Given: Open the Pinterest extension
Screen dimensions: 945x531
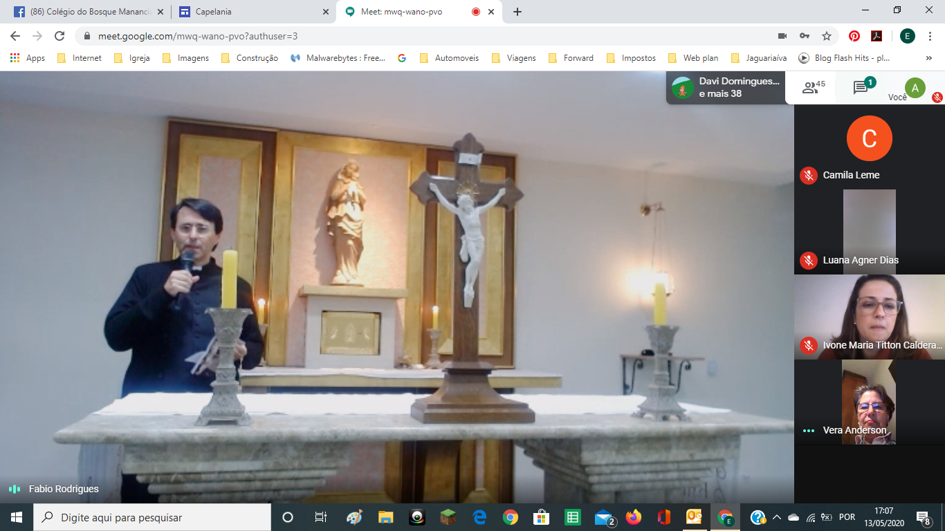Looking at the screenshot, I should click(854, 36).
